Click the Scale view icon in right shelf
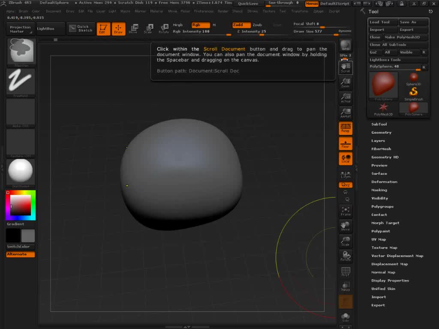439x329 pixels. [346, 242]
